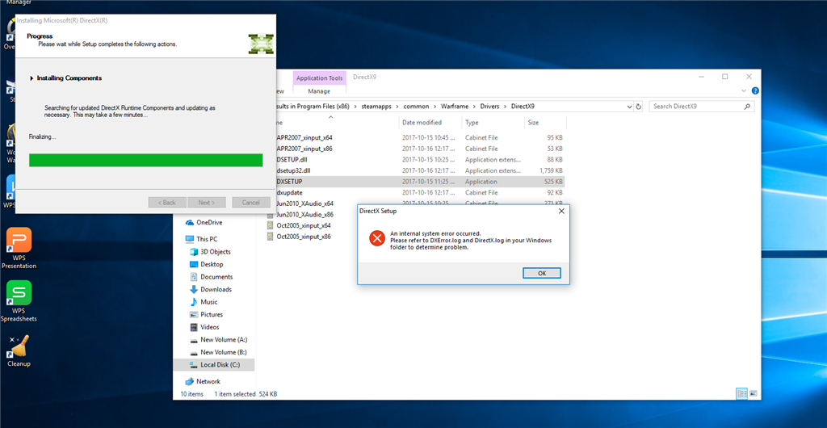Viewport: 827px width, 428px height.
Task: Select the APR2007_xinput_x86 file row
Action: point(417,149)
